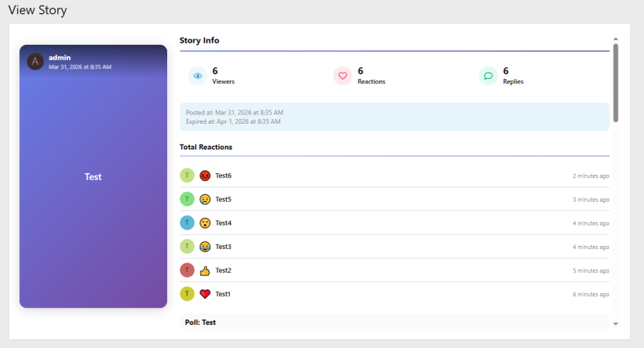The width and height of the screenshot is (644, 348).
Task: Click the angry emoji next to Test6
Action: click(205, 176)
